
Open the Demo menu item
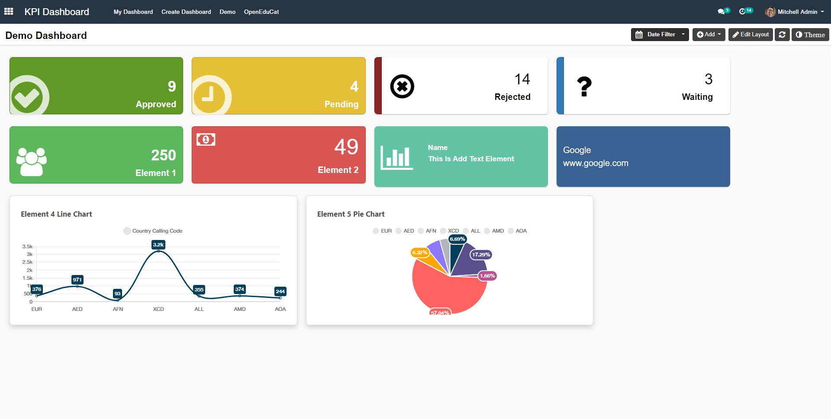coord(227,12)
